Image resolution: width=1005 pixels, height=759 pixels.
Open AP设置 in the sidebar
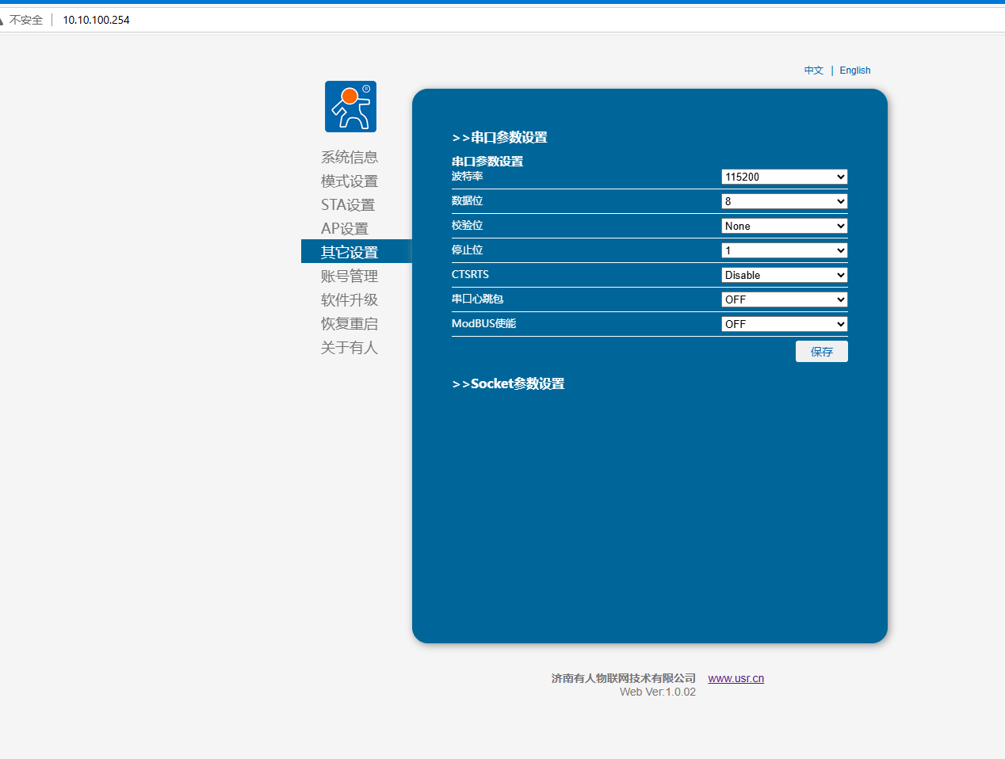point(345,229)
